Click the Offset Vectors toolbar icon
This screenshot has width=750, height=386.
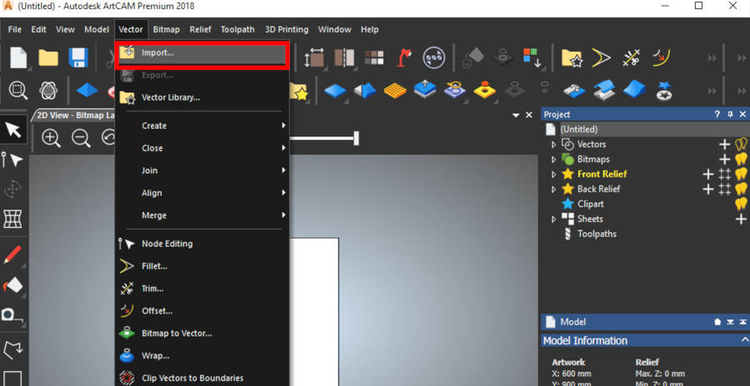(x=661, y=57)
